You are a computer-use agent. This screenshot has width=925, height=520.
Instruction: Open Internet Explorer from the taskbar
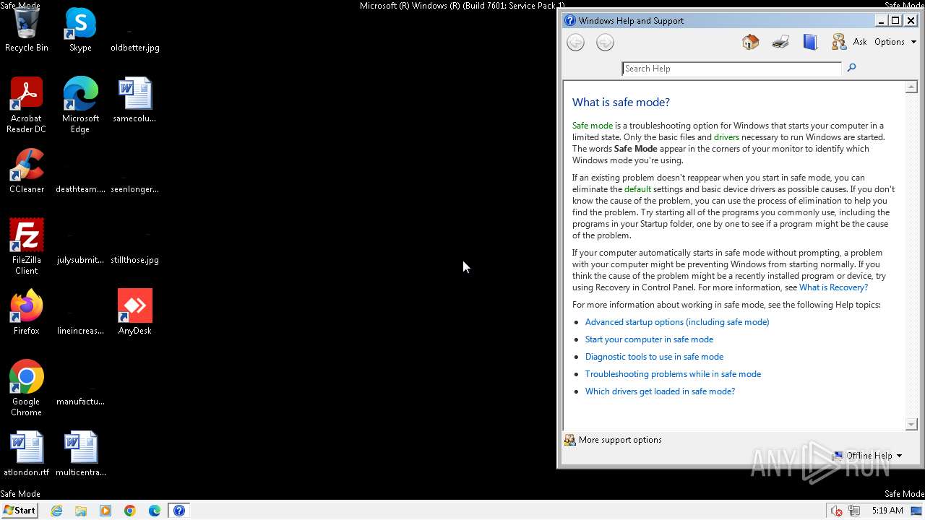(x=56, y=511)
